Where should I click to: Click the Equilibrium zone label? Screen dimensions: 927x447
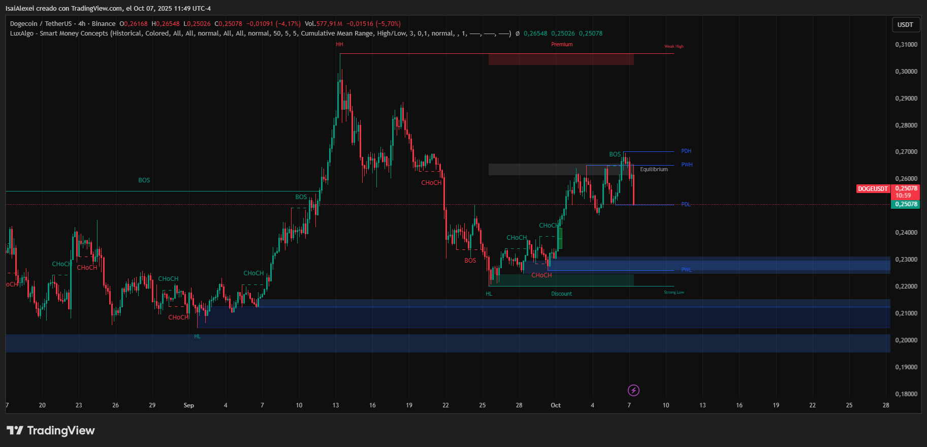click(654, 170)
